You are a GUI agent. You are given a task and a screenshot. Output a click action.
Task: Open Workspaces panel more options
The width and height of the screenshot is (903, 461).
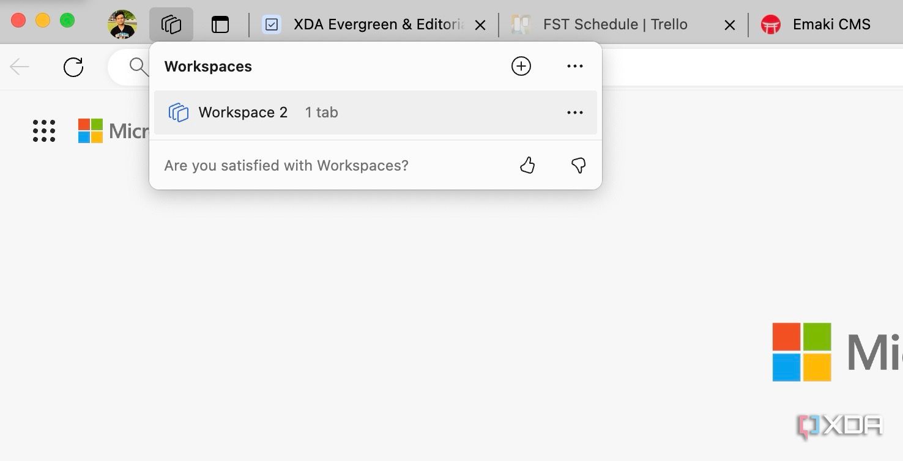(574, 66)
